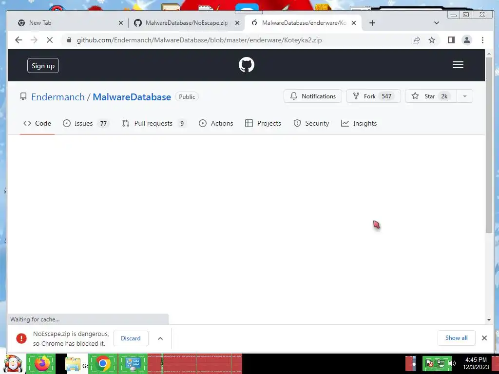Click the taskbar clock showing 4:45 PM
This screenshot has width=499, height=374.
tap(476, 363)
